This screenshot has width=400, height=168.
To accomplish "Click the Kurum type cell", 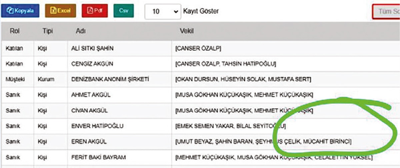I will (46, 79).
